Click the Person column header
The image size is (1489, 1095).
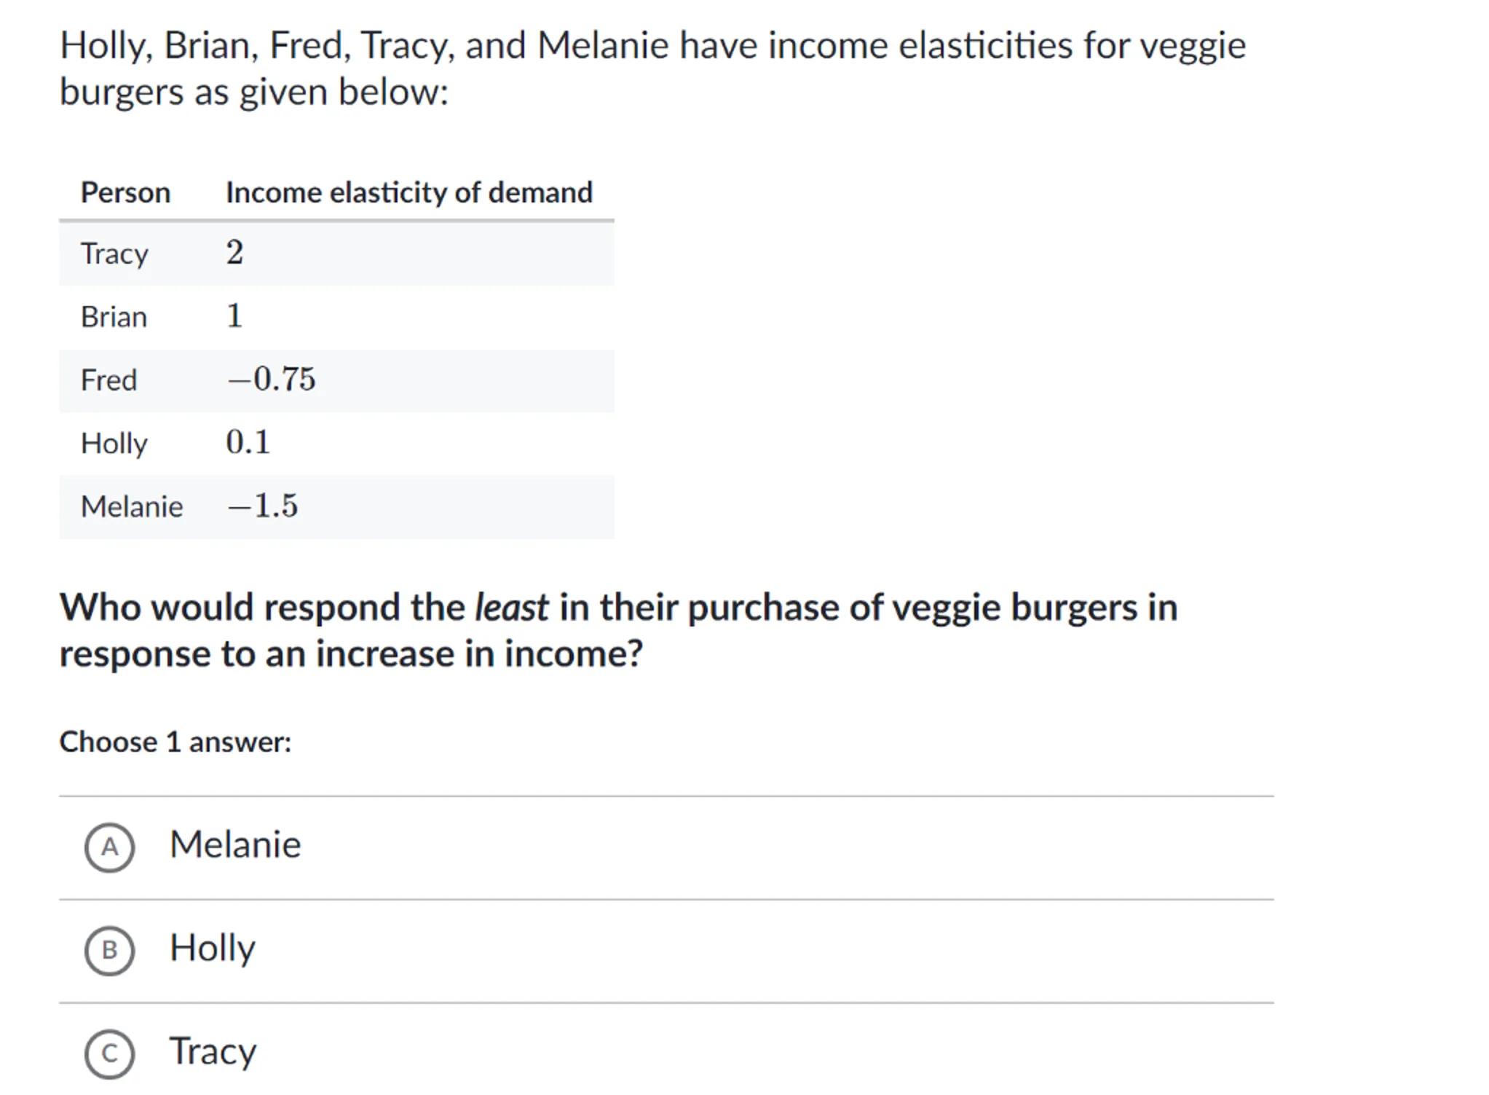click(x=125, y=193)
